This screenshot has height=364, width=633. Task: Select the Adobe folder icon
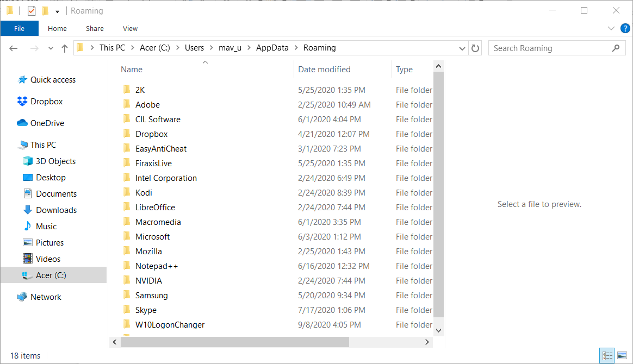click(x=127, y=104)
